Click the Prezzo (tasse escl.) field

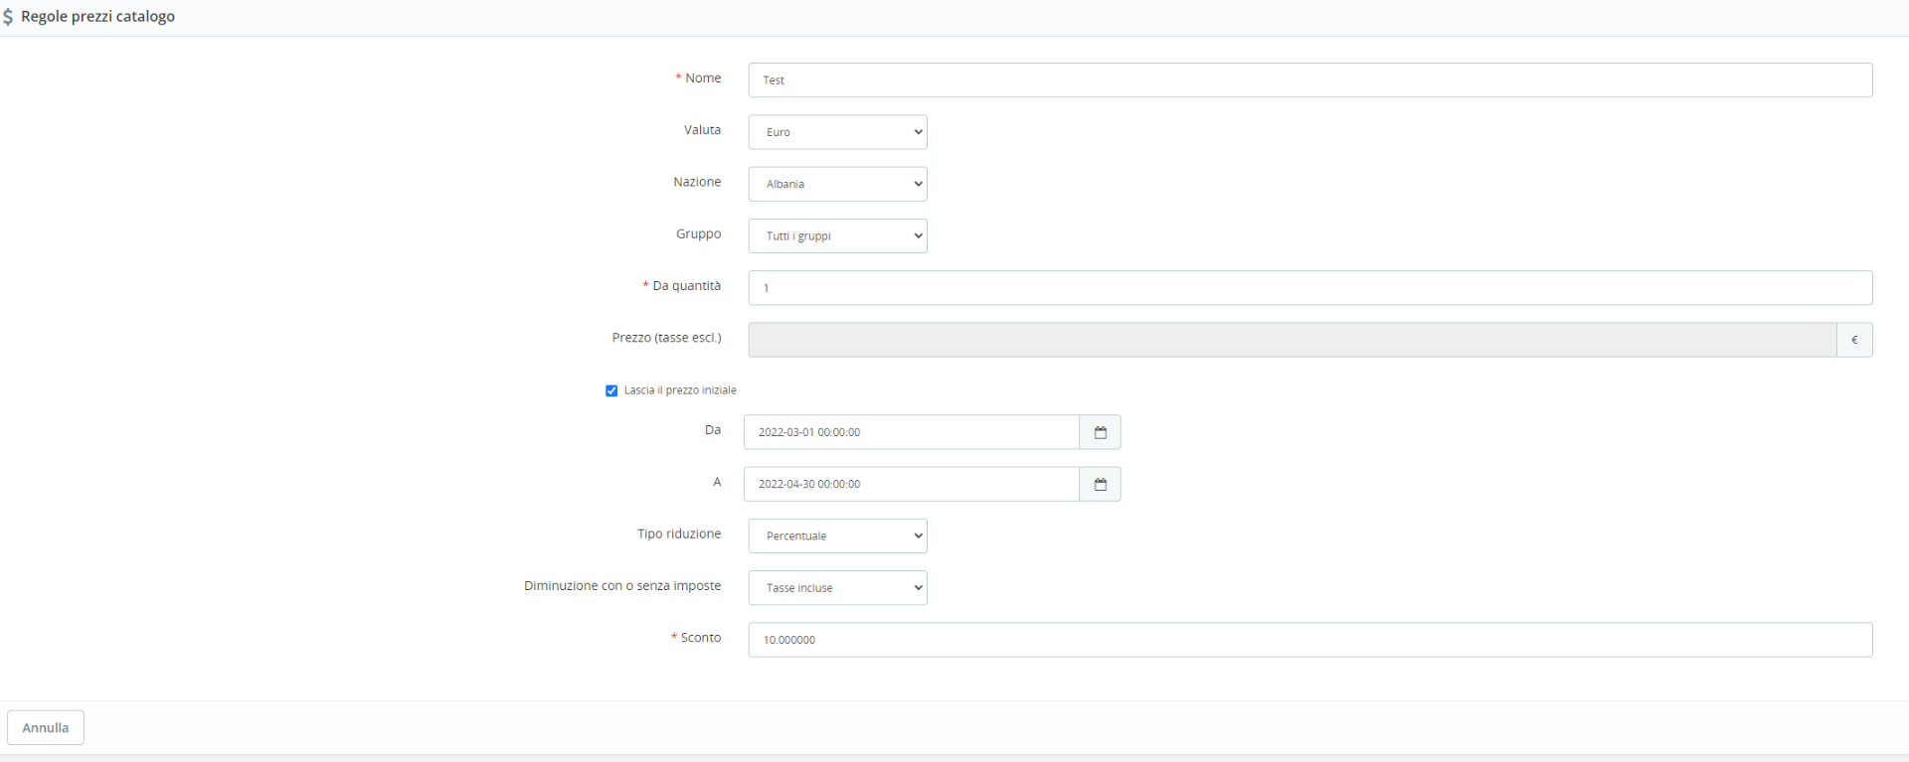click(1292, 340)
